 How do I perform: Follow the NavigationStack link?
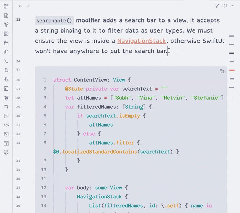[x=142, y=41]
